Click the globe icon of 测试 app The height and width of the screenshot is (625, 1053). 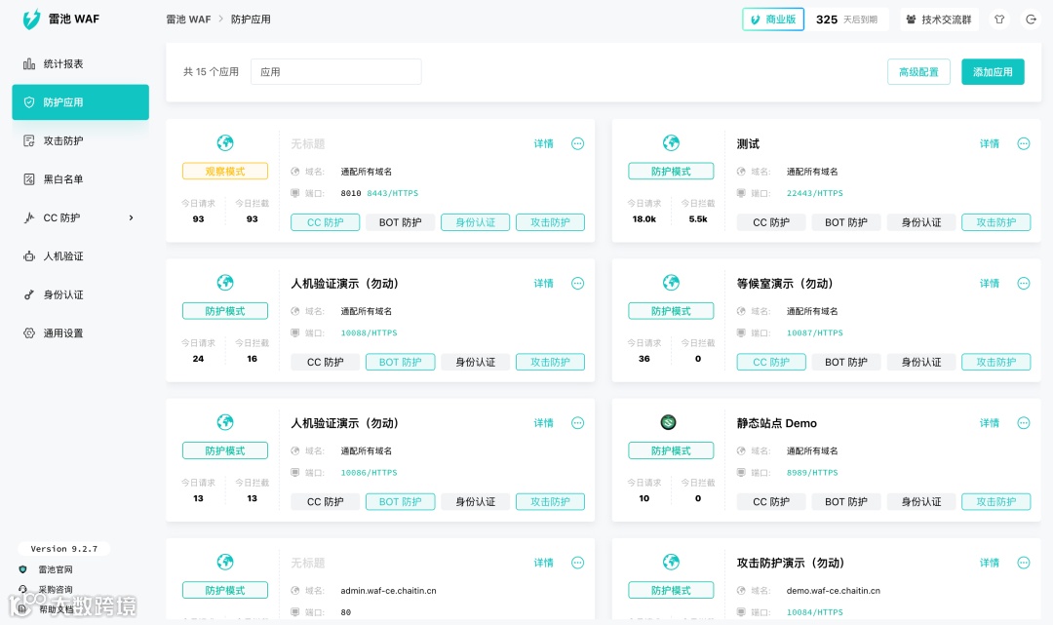click(671, 142)
